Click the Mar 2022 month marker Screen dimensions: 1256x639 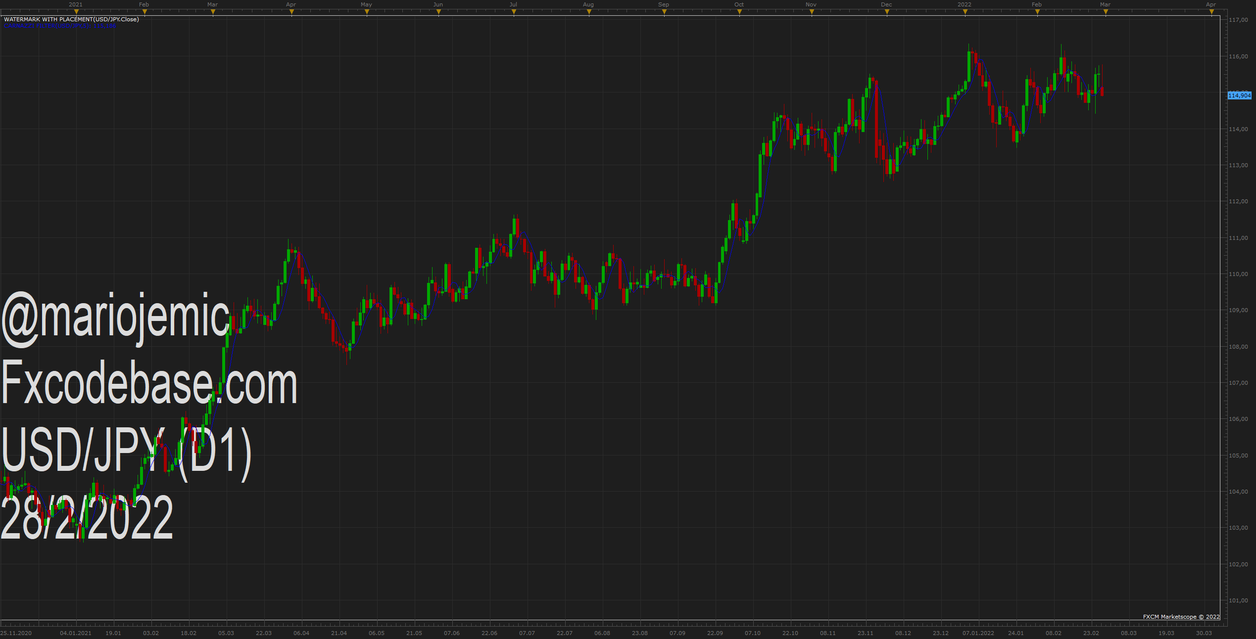pos(1105,4)
